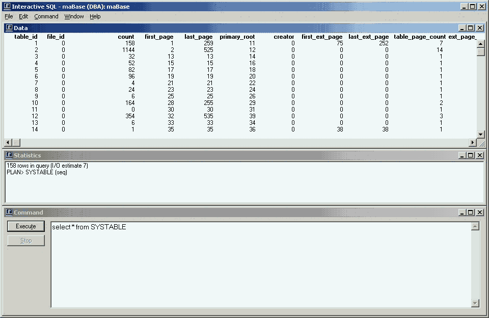489x318 pixels.
Task: Close the Statistics window
Action: click(479, 155)
